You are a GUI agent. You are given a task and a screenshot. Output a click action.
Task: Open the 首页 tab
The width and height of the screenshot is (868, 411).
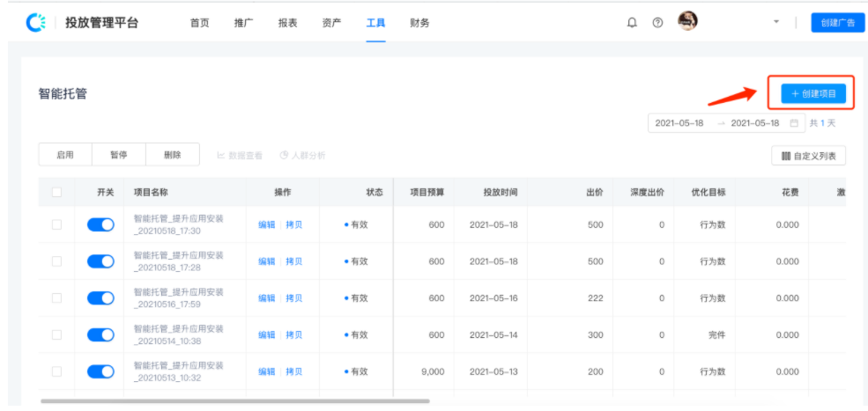tap(199, 23)
